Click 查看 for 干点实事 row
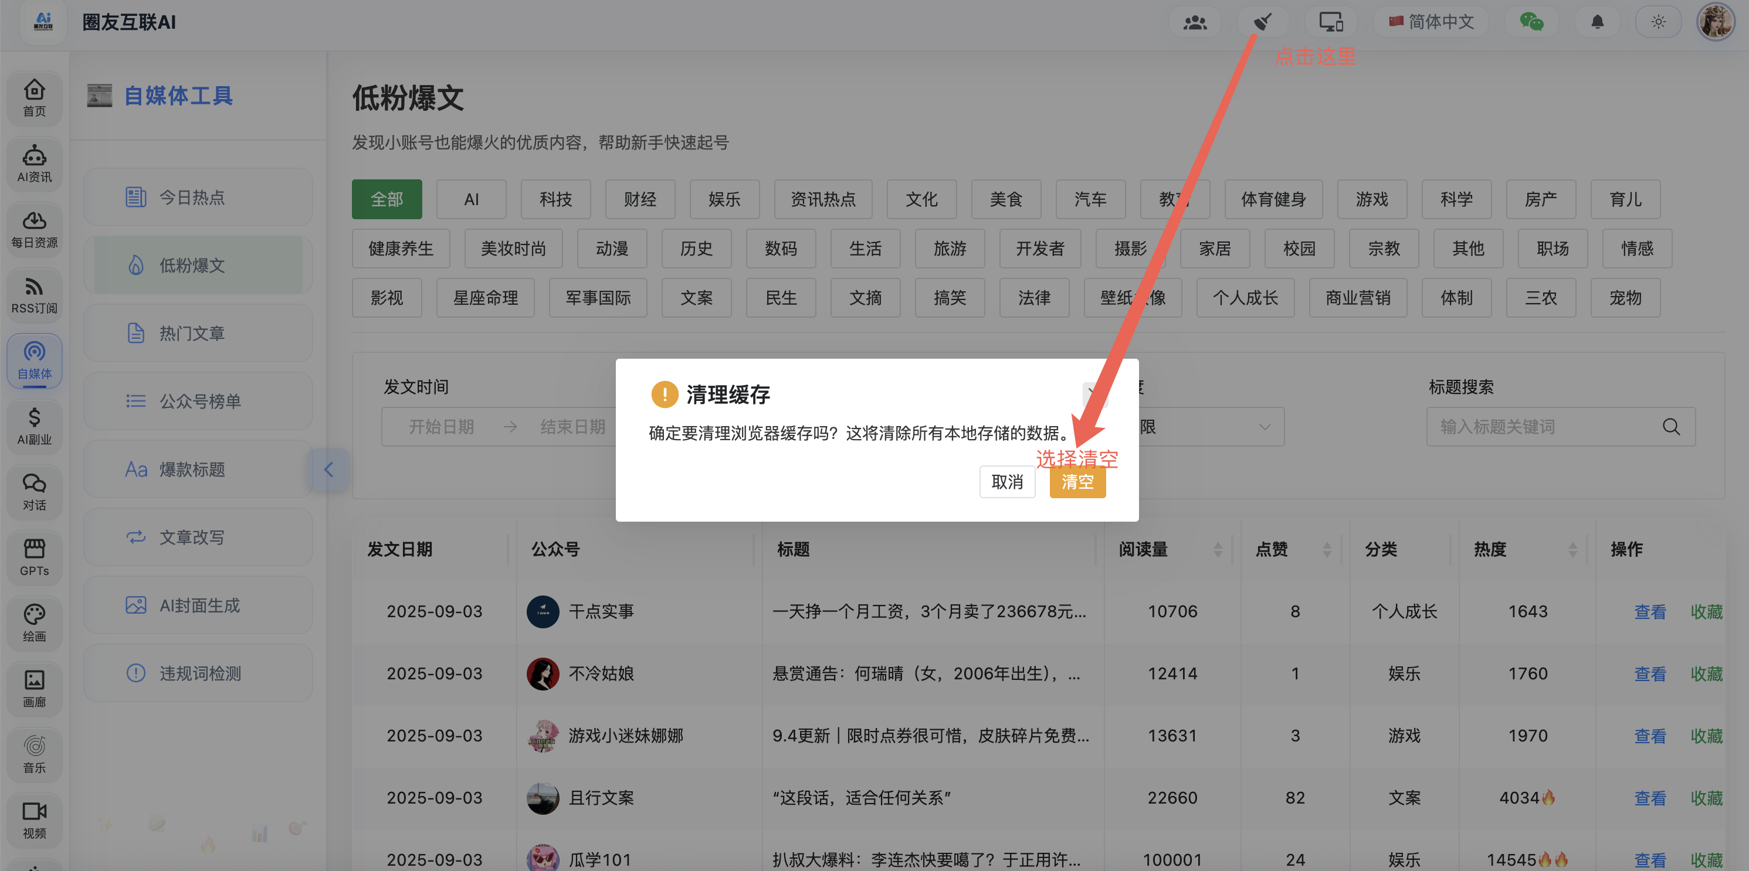The image size is (1749, 871). click(1650, 612)
